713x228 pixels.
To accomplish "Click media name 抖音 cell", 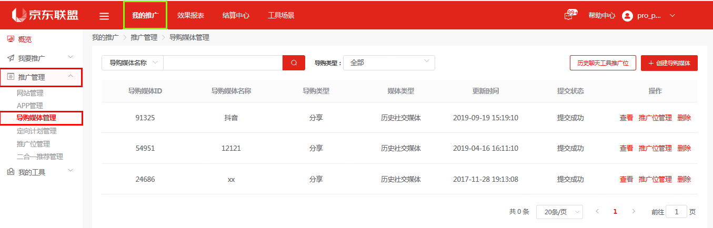I will click(231, 118).
